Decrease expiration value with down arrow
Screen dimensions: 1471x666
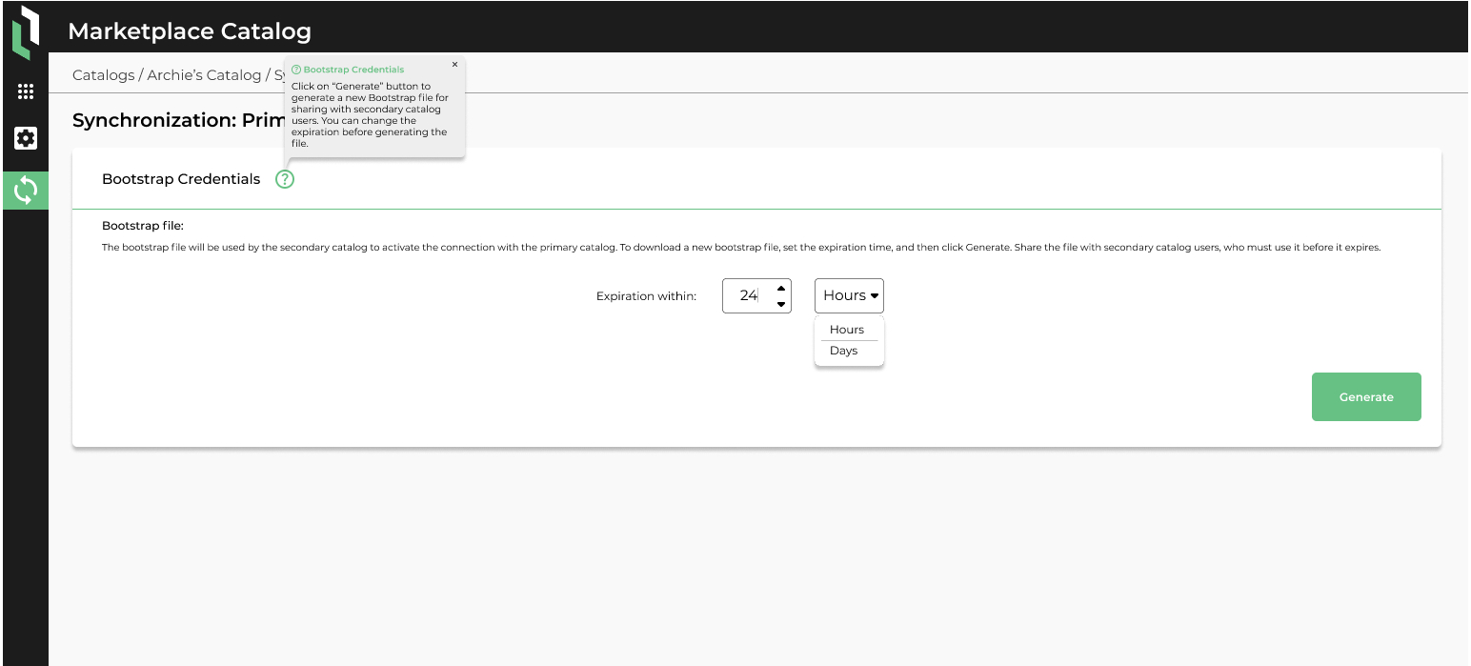tap(781, 304)
